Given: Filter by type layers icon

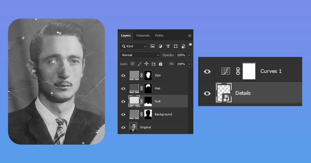Looking at the screenshot, I should (168, 46).
